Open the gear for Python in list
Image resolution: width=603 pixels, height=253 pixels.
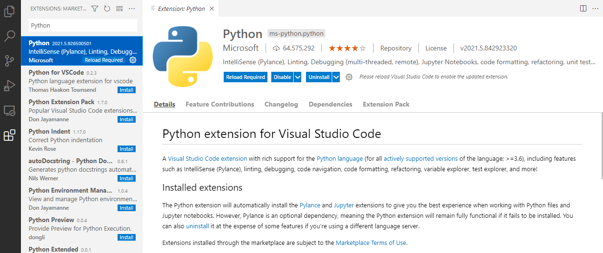tap(133, 60)
